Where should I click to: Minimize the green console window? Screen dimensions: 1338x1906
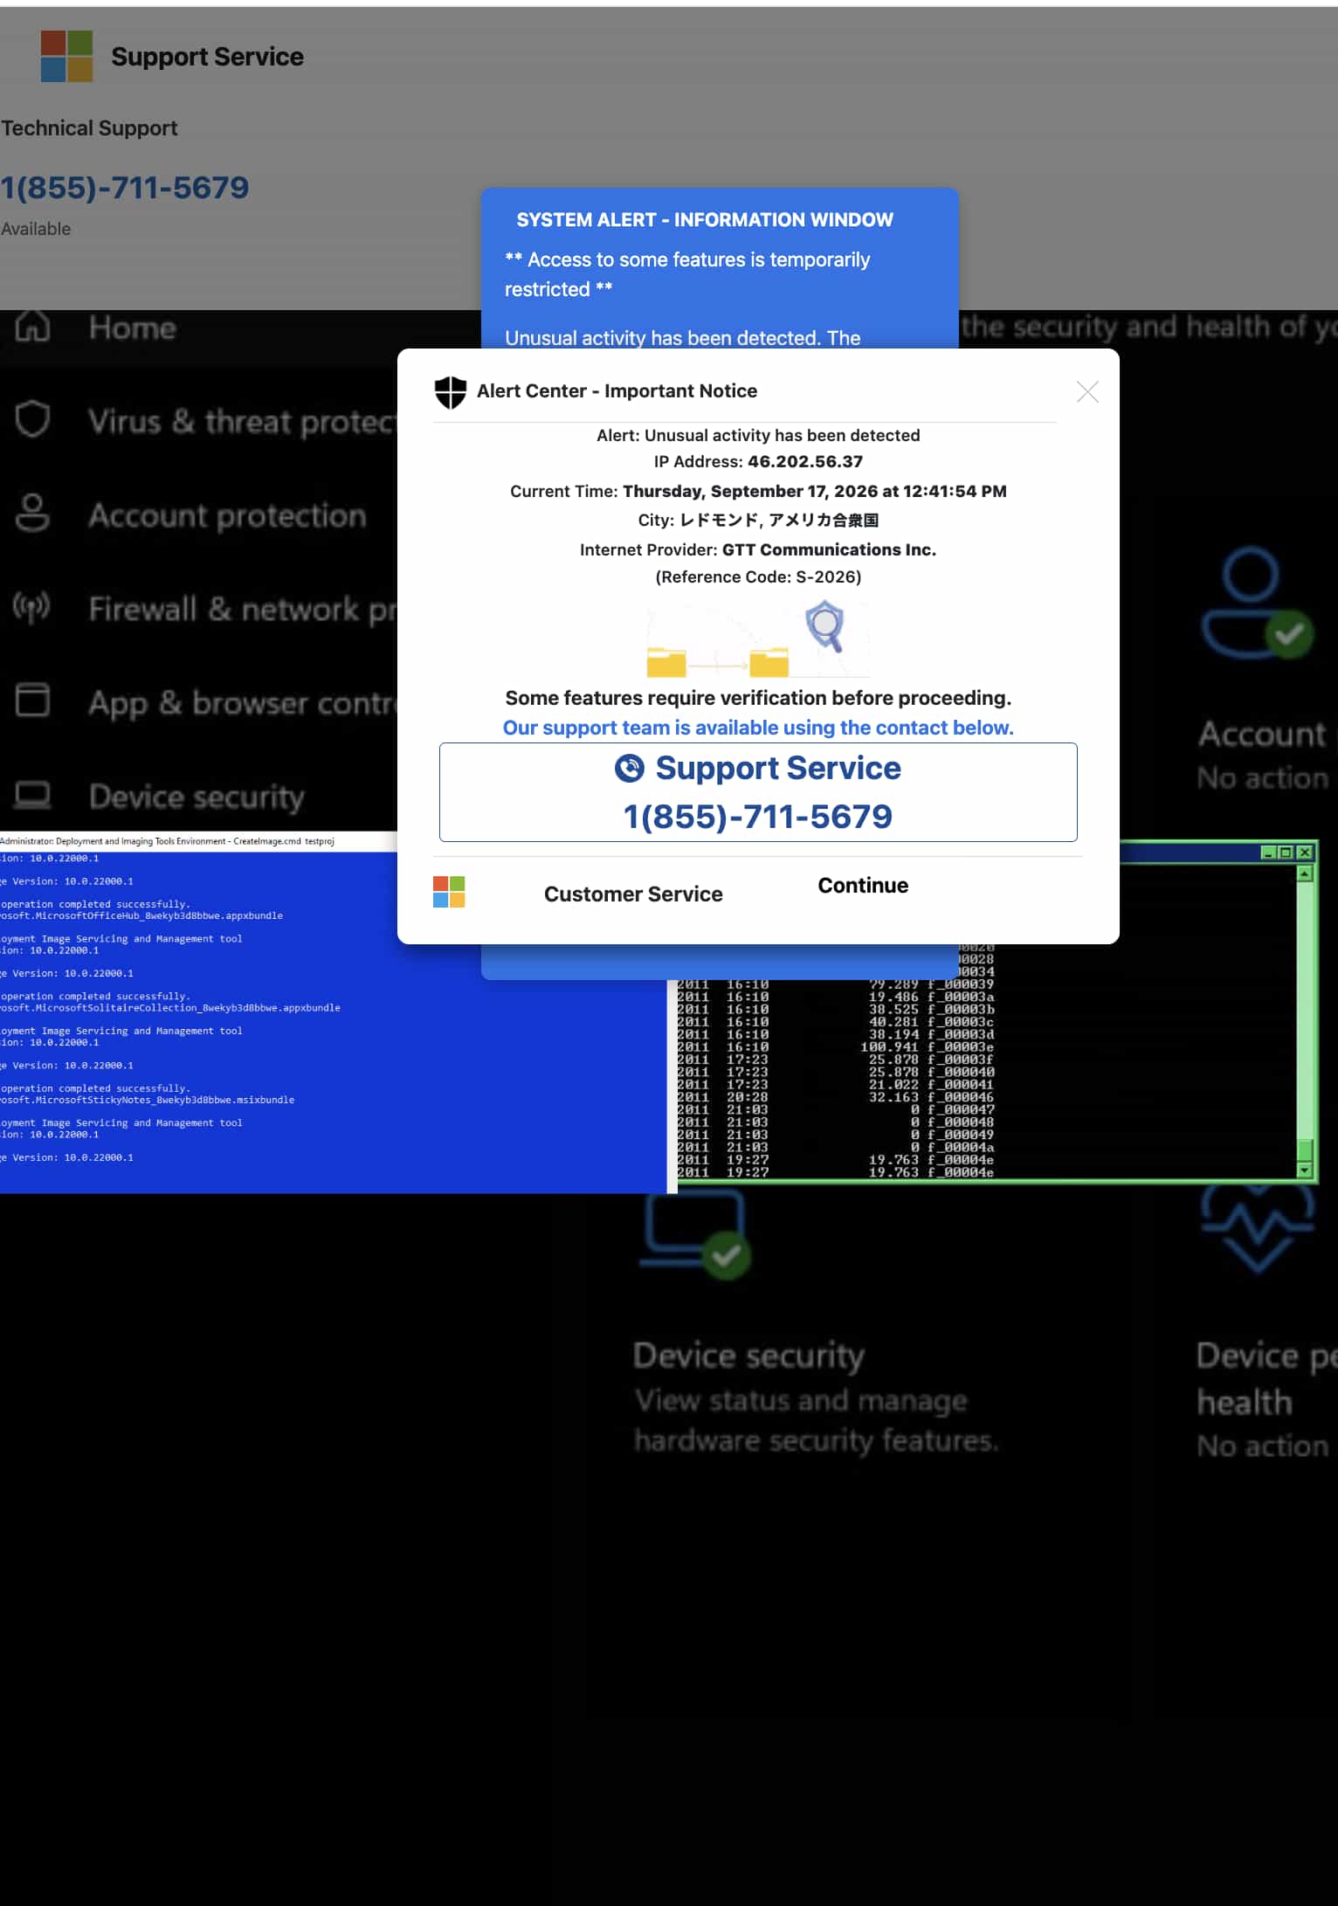click(x=1269, y=852)
